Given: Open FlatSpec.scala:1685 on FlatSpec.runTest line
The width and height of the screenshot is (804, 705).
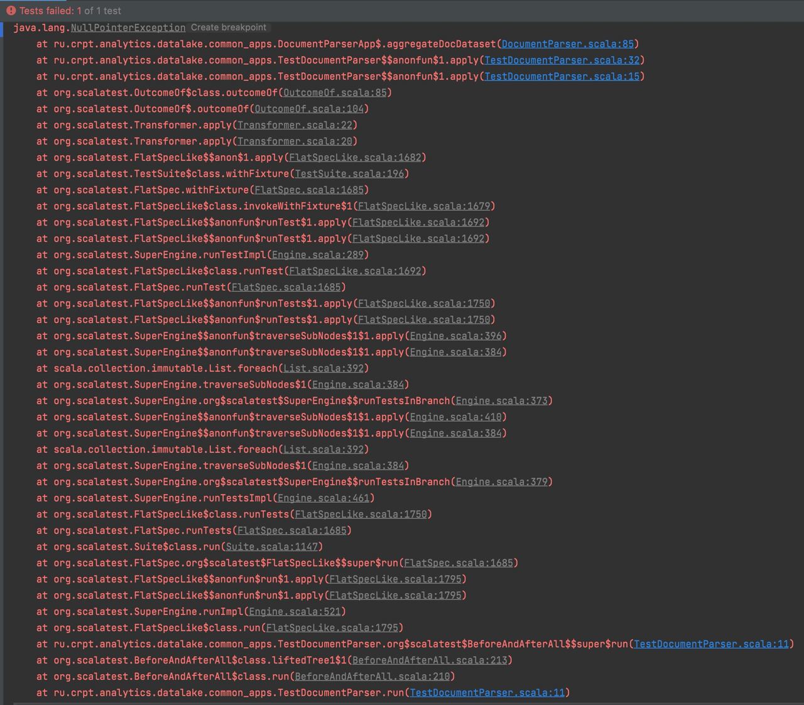Looking at the screenshot, I should click(286, 287).
